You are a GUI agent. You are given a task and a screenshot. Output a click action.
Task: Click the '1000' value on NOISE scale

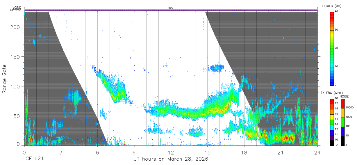[x=349, y=117]
